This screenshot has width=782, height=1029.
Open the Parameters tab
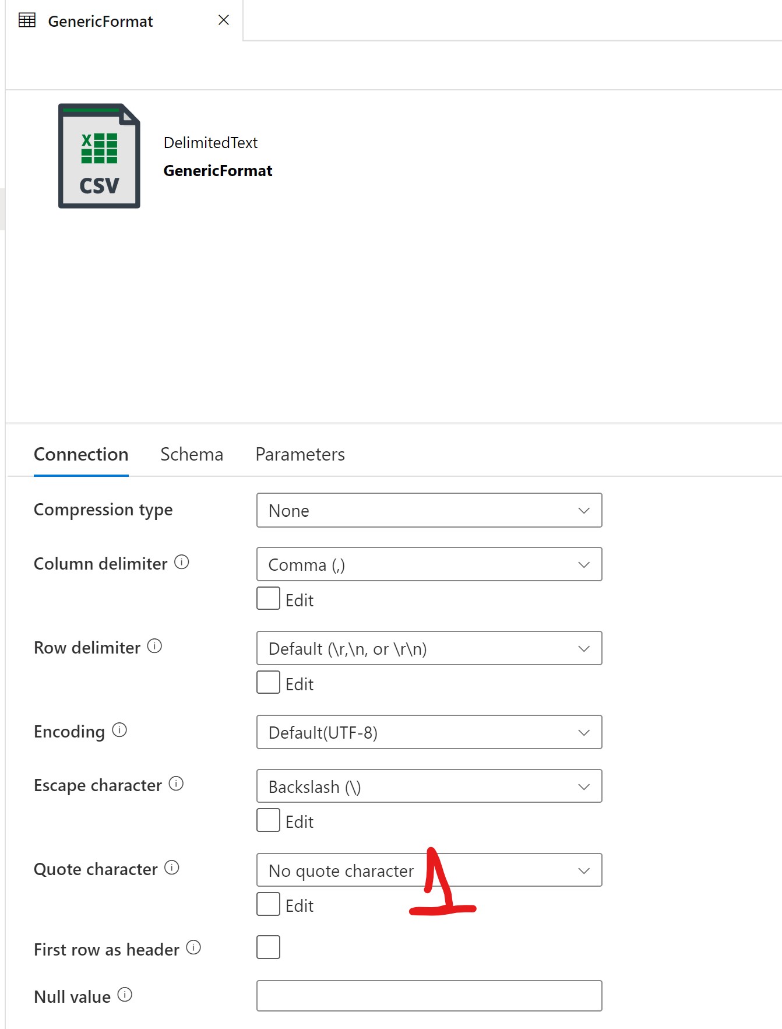click(x=300, y=455)
